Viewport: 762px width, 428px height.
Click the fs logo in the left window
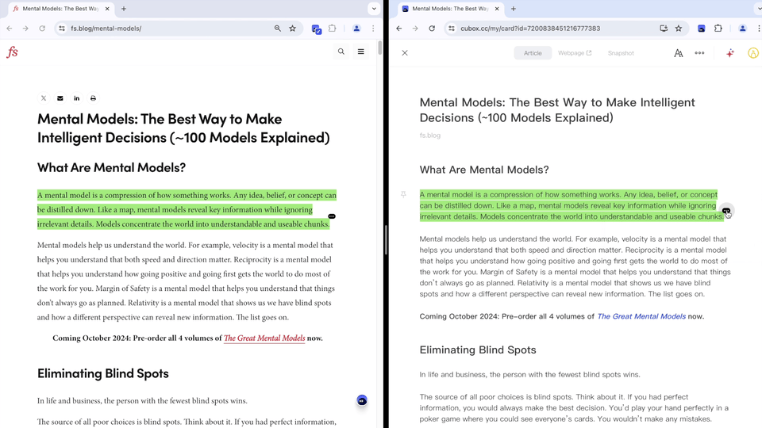12,52
